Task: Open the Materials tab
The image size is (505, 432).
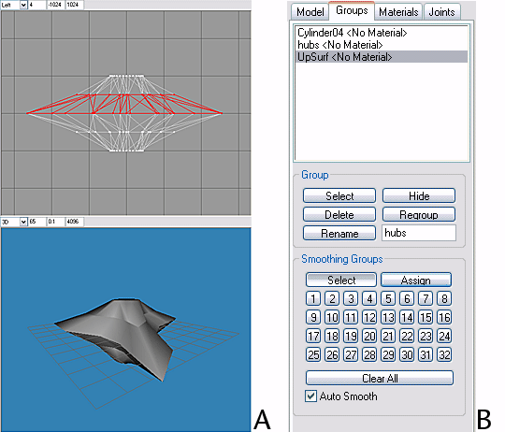Action: click(398, 12)
